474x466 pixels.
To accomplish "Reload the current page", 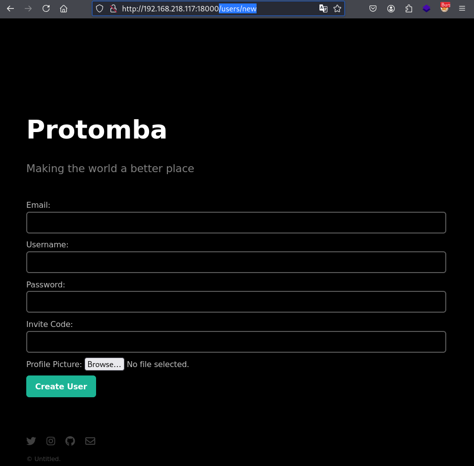I will pos(46,8).
